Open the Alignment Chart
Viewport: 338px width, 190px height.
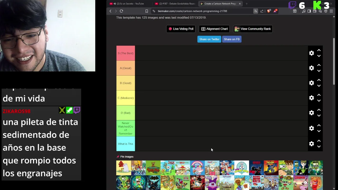coord(214,29)
